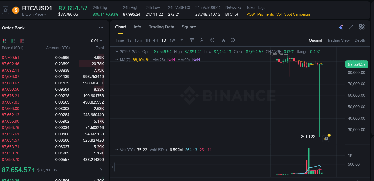The width and height of the screenshot is (374, 181).
Task: Open the AI assistant sparkle icon
Action: [341, 27]
